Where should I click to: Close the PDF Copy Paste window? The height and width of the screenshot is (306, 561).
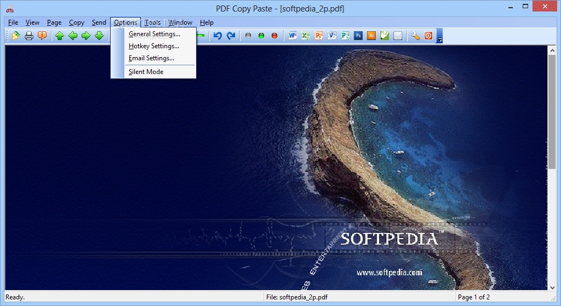[x=545, y=7]
